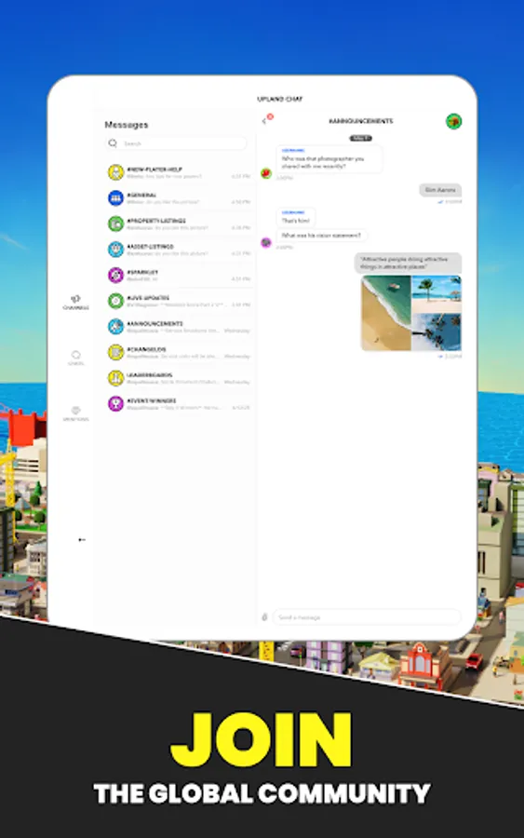Open the #ANNOUNCEMENTS channel avatar in list
This screenshot has width=524, height=838.
[x=116, y=326]
